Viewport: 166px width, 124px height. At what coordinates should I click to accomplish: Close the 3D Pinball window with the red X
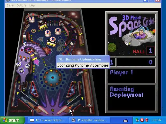click(157, 1)
